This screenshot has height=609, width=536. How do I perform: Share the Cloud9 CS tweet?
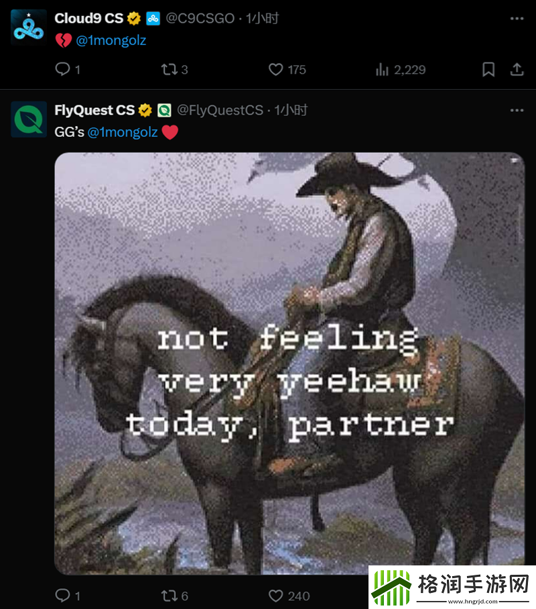coord(517,70)
